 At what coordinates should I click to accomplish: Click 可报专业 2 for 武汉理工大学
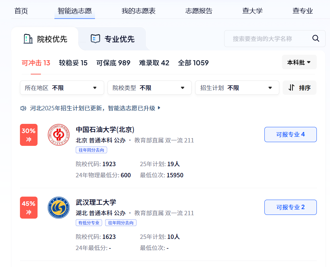(x=290, y=207)
